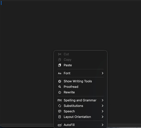Click the speech bubble icon beside Speech

point(60,111)
